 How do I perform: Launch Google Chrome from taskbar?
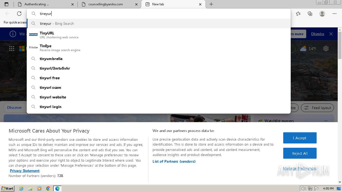point(48,189)
